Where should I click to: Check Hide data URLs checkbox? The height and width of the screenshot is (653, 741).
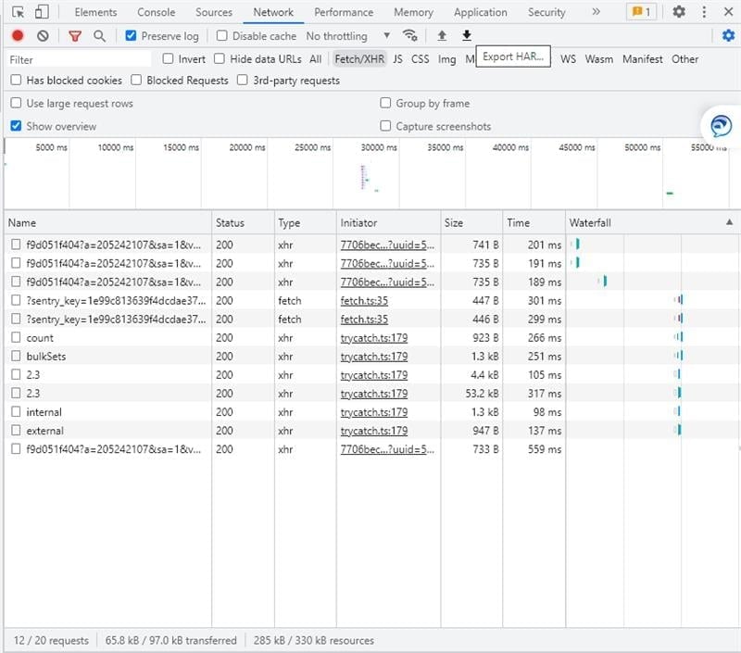220,58
